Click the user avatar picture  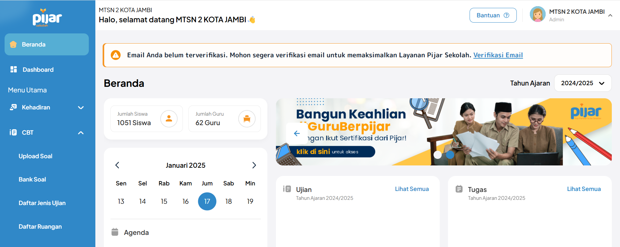pos(537,14)
